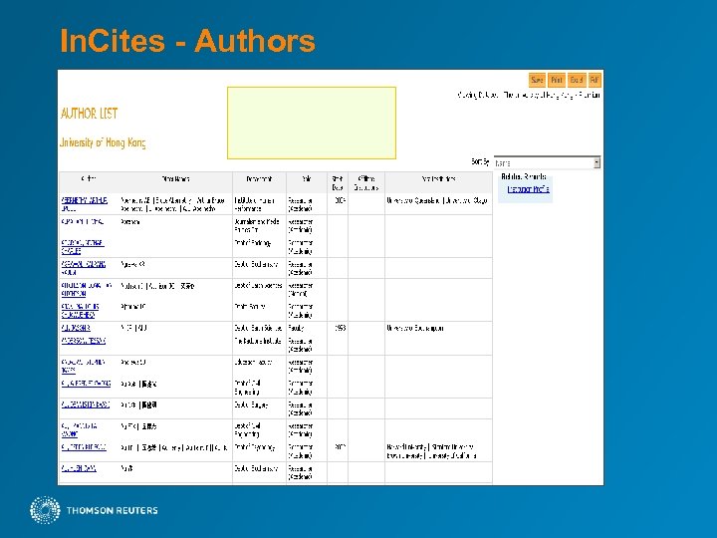
Task: Select the Journalism and Media department cell
Action: [257, 225]
